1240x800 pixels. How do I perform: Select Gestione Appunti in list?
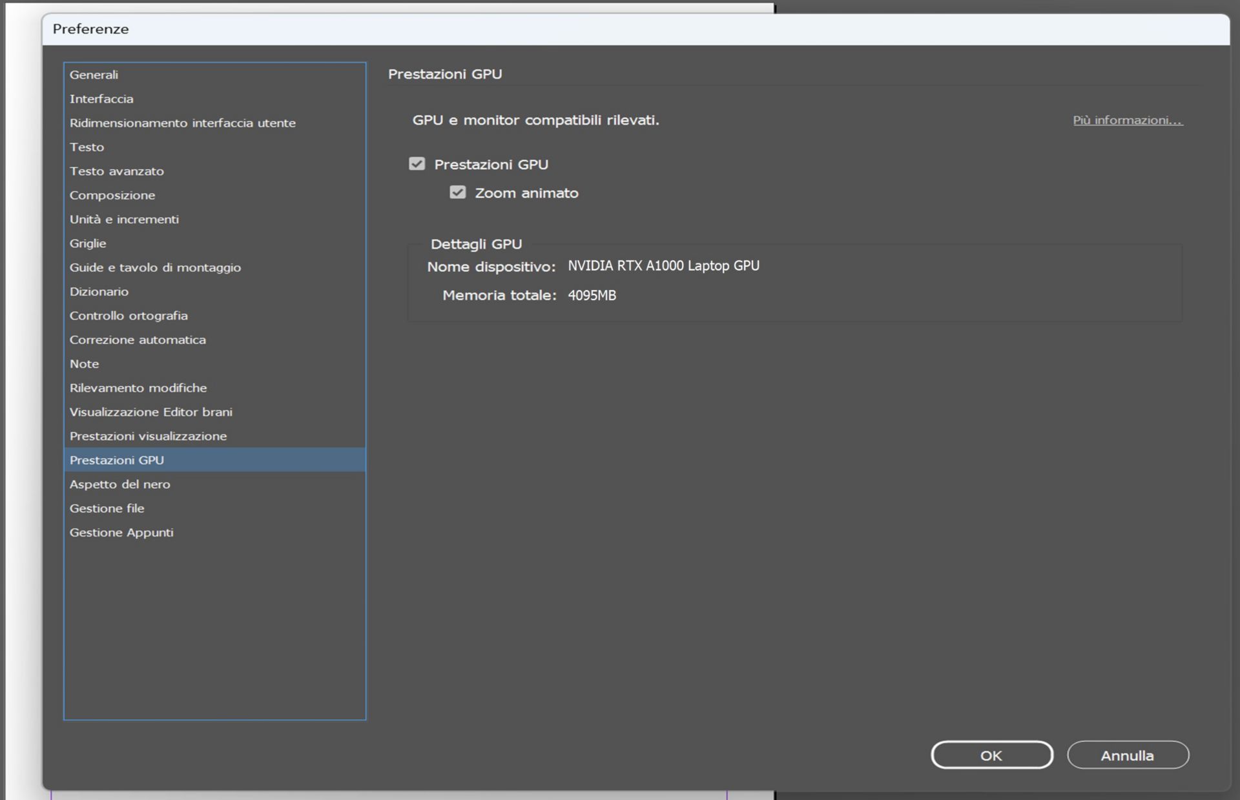pyautogui.click(x=121, y=533)
